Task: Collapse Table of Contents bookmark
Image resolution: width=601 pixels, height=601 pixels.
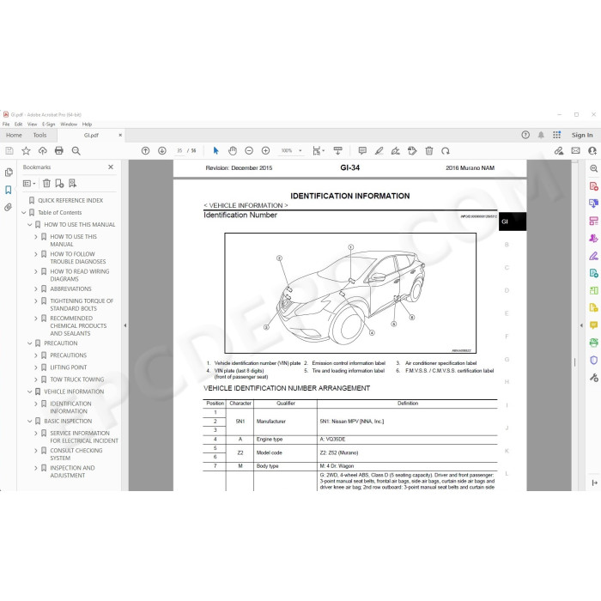Action: (x=24, y=213)
